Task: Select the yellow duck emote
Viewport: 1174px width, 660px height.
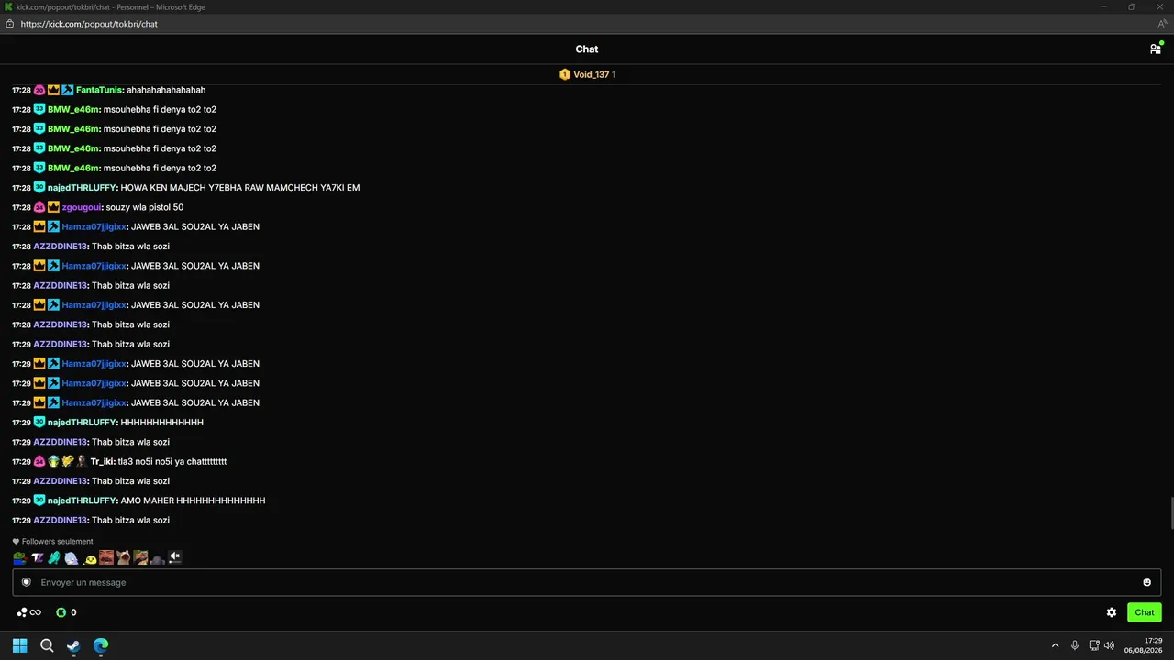Action: [x=89, y=557]
